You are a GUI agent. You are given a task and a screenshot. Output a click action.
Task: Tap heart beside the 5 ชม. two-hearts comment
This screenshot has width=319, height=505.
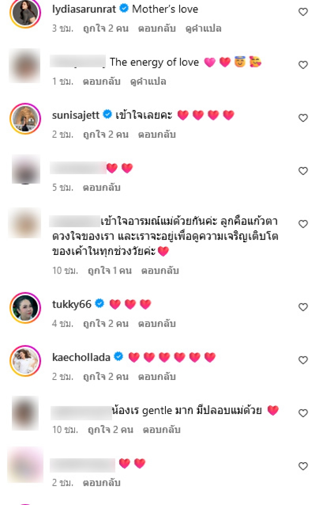(303, 171)
